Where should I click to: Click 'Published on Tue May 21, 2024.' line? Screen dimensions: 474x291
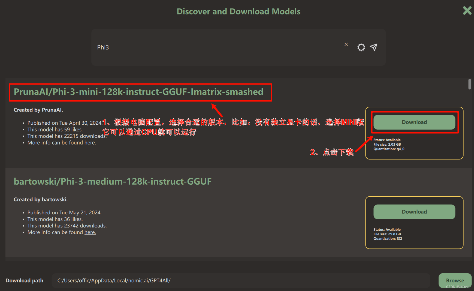coord(65,213)
